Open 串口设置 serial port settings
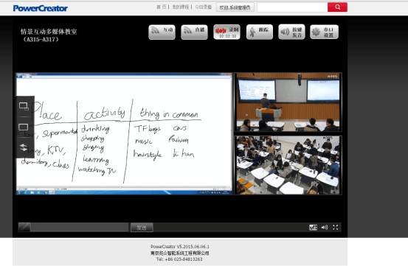Screen dimensions: 408x266 pyautogui.click(x=324, y=32)
